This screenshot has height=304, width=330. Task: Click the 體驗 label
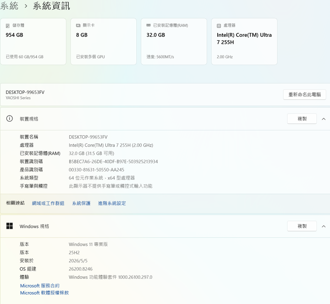[x=24, y=277]
